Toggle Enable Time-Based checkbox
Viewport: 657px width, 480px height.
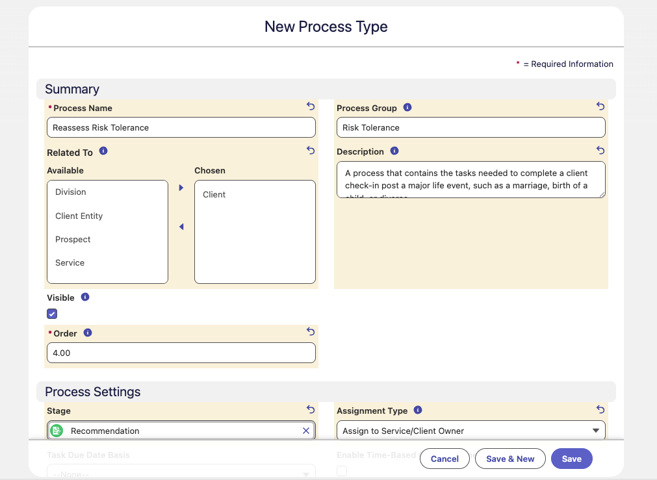click(342, 471)
